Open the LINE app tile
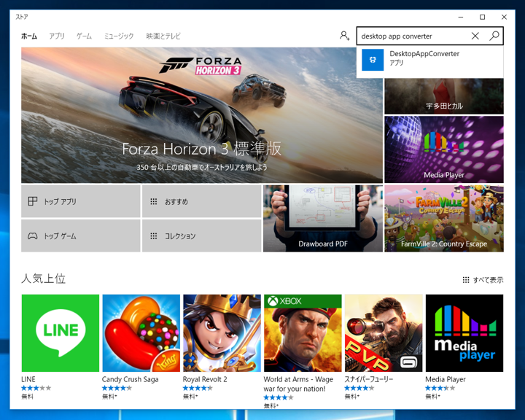This screenshot has width=525, height=420. coord(61,333)
